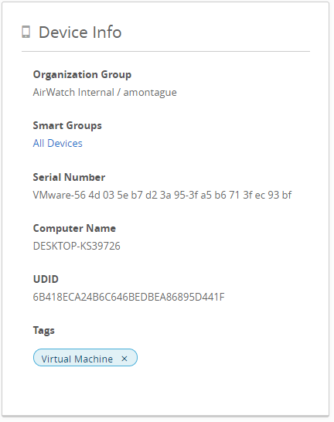334x422 pixels.
Task: Open the All Devices smart group link
Action: coord(57,143)
